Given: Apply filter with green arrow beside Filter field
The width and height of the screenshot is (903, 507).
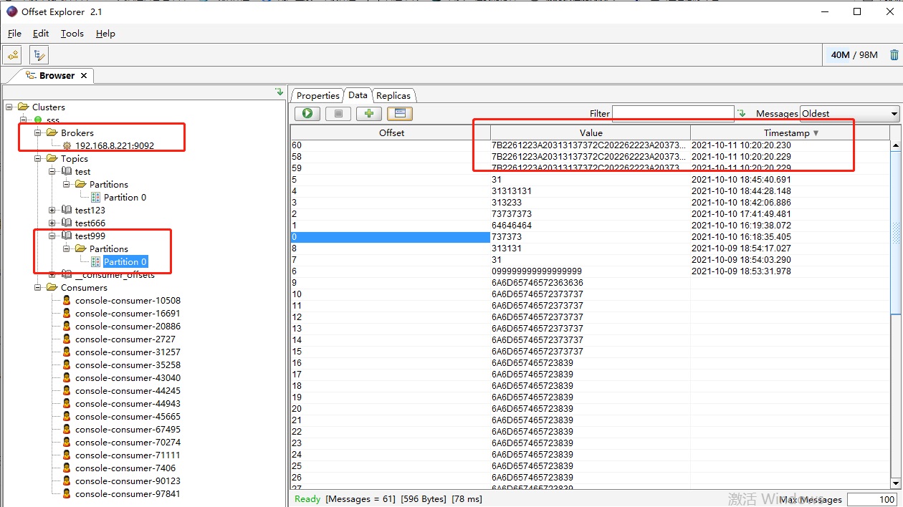Looking at the screenshot, I should pyautogui.click(x=742, y=113).
